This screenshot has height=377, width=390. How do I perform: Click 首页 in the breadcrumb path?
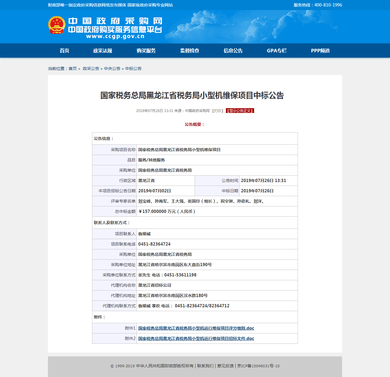(x=73, y=69)
